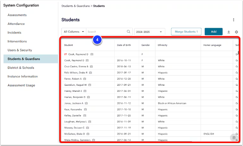Click the badge icon next to Jonas, Jackson A

86,103
